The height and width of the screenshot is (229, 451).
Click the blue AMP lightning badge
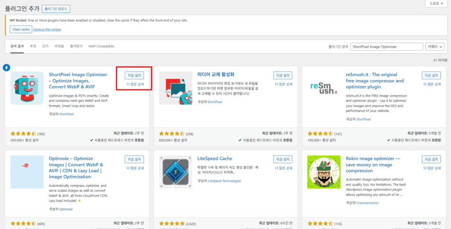(x=6, y=68)
